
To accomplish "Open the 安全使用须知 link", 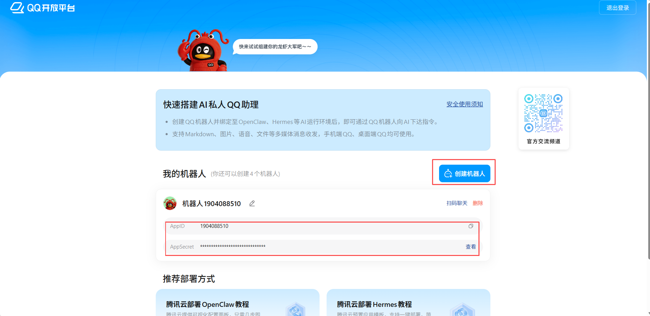I will 464,104.
